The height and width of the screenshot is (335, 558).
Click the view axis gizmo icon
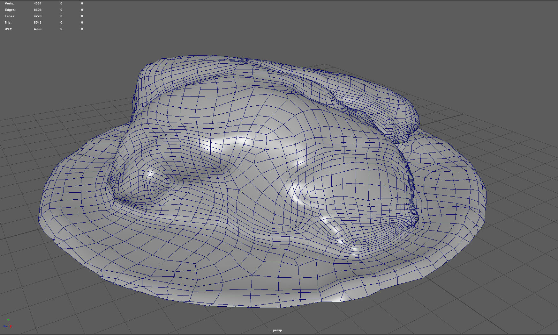(8, 324)
